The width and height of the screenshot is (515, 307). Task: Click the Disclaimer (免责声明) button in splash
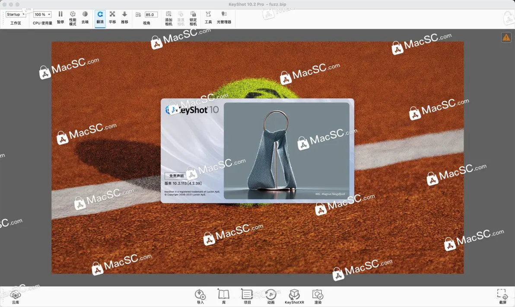pyautogui.click(x=176, y=176)
